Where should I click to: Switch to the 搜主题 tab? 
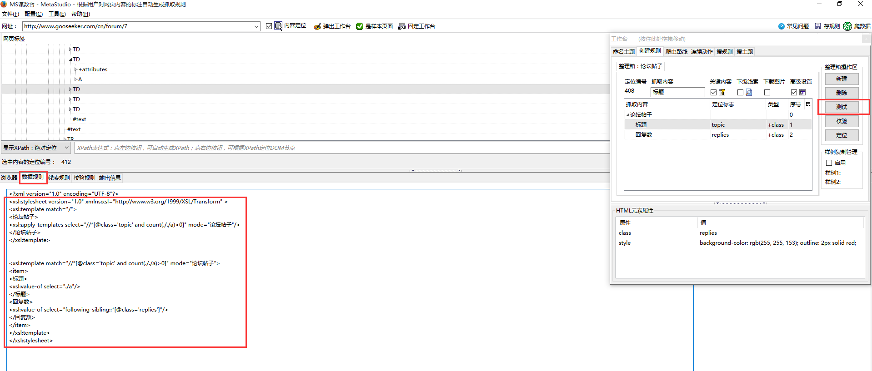(x=745, y=51)
